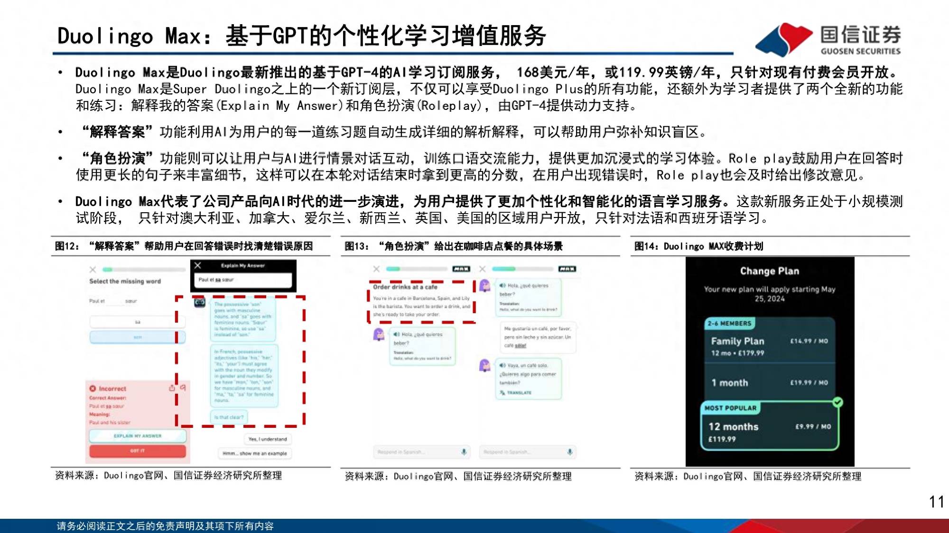Click the 2-6 MEMBERS badge
This screenshot has height=533, width=949.
pyautogui.click(x=729, y=324)
